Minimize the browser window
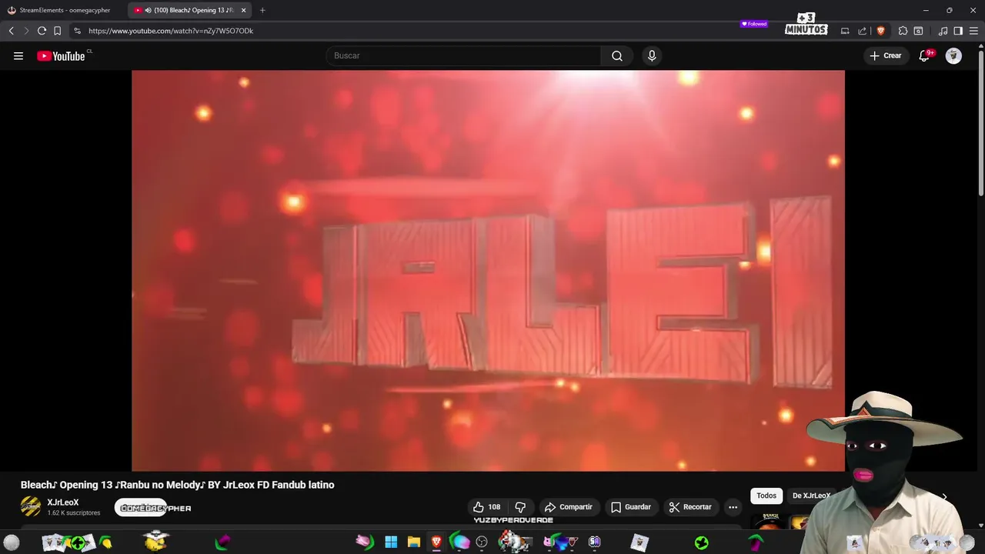This screenshot has width=985, height=554. pos(926,10)
